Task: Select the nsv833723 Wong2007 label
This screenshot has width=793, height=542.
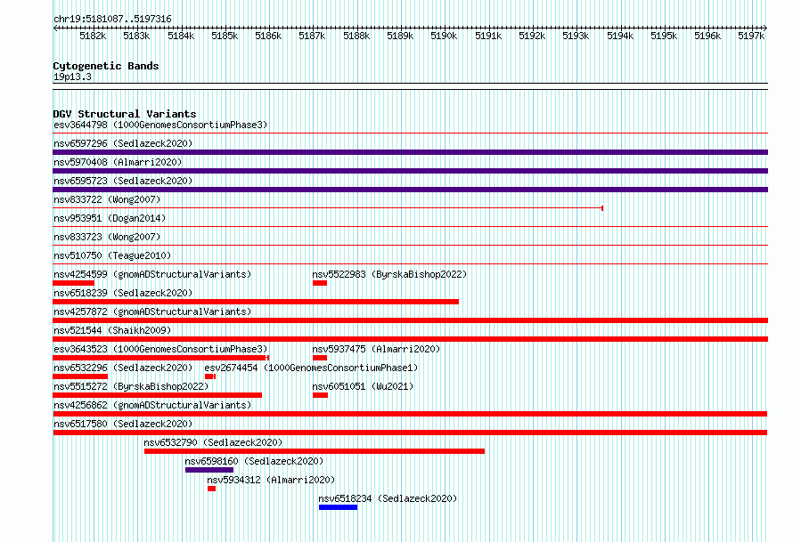Action: pyautogui.click(x=107, y=237)
